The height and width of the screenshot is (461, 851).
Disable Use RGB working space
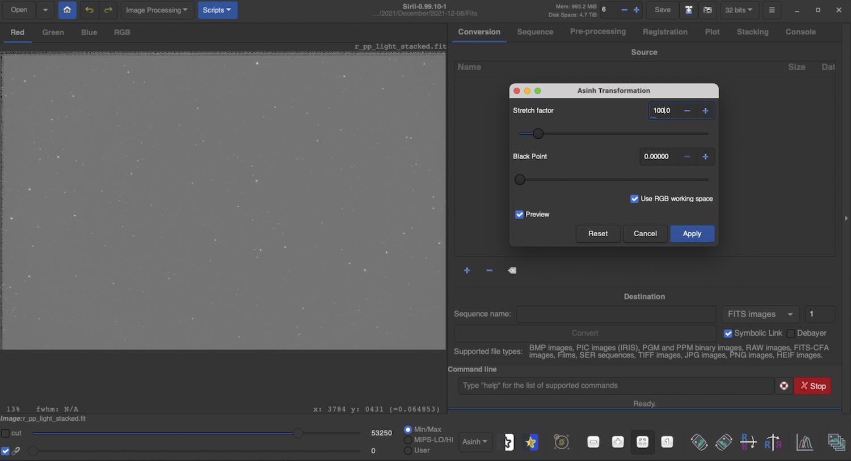click(634, 199)
